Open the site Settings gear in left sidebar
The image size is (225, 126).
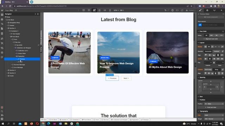[x=2, y=52]
